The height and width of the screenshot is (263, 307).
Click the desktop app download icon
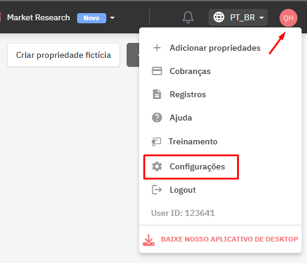(x=149, y=240)
